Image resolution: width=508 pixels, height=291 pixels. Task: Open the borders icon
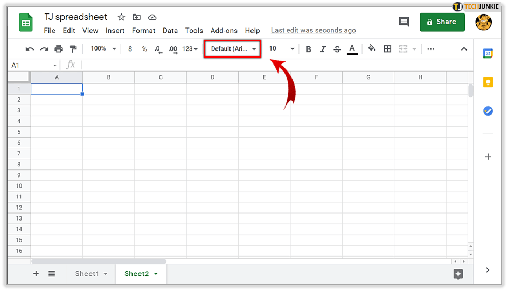click(387, 49)
